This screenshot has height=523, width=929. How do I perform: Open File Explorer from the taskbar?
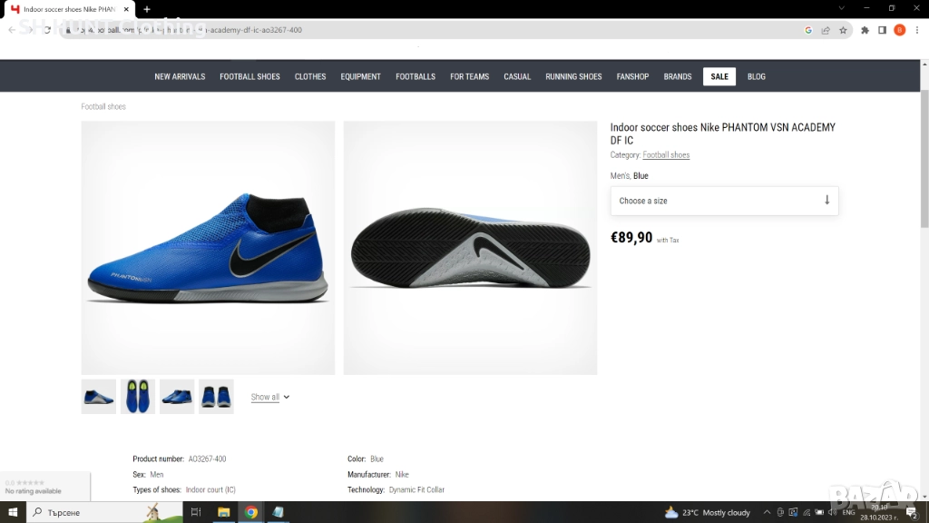pyautogui.click(x=223, y=512)
